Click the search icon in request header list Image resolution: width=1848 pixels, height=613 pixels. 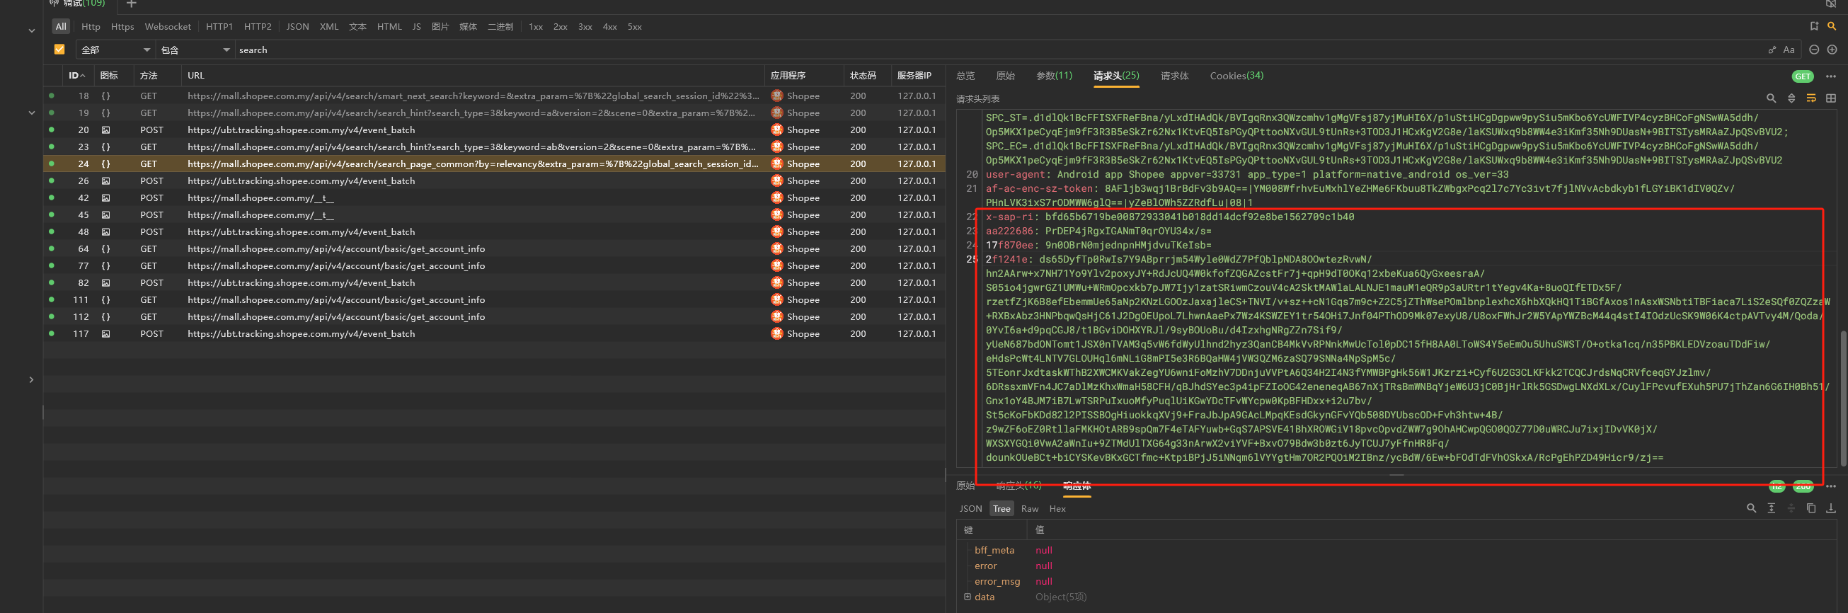point(1772,98)
